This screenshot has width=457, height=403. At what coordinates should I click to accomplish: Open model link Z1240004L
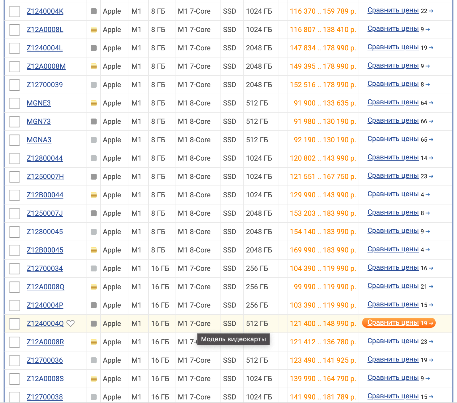point(45,48)
